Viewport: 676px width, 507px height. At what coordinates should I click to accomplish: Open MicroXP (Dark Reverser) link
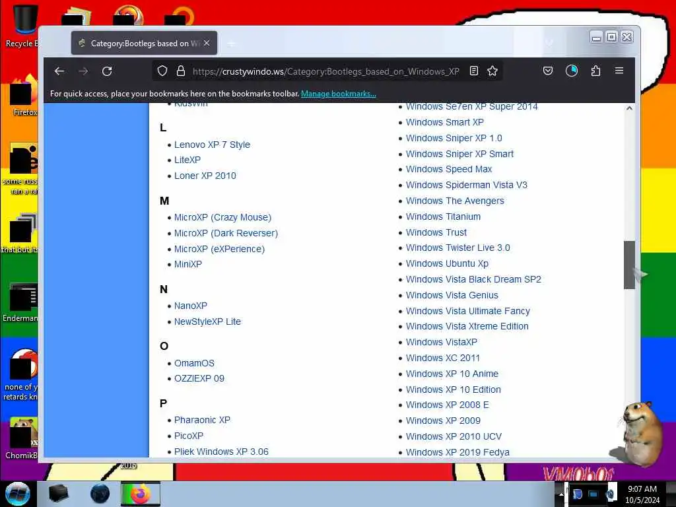(226, 233)
